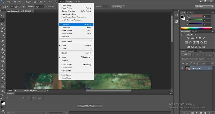Screen dimensions: 215x114
Task: Select the Eraser tool
Action: tap(3, 57)
